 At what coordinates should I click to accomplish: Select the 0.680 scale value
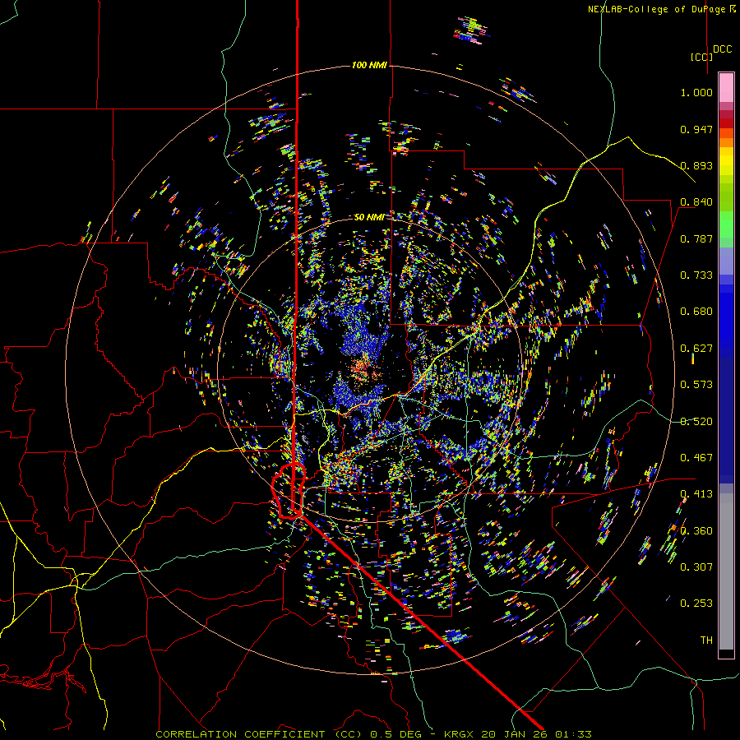click(696, 312)
